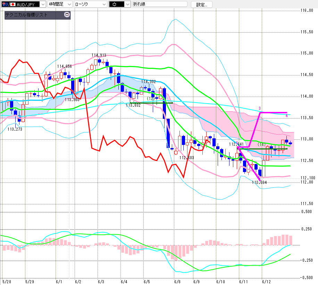318x285 pixels.
Task: Click the 6/4 date label
Action: point(124,282)
